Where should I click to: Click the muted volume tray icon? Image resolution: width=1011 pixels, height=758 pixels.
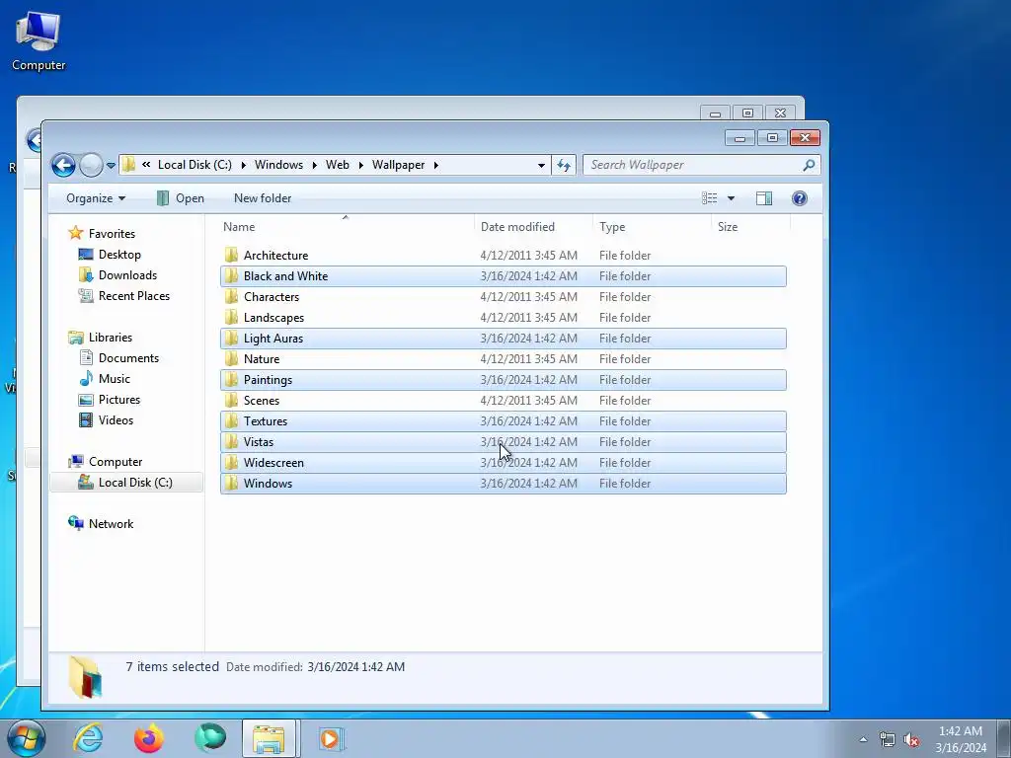(x=911, y=739)
